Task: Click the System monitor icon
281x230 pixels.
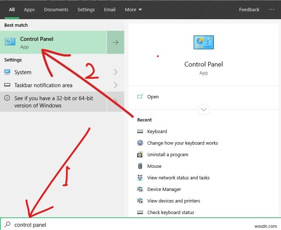Action: click(x=7, y=72)
